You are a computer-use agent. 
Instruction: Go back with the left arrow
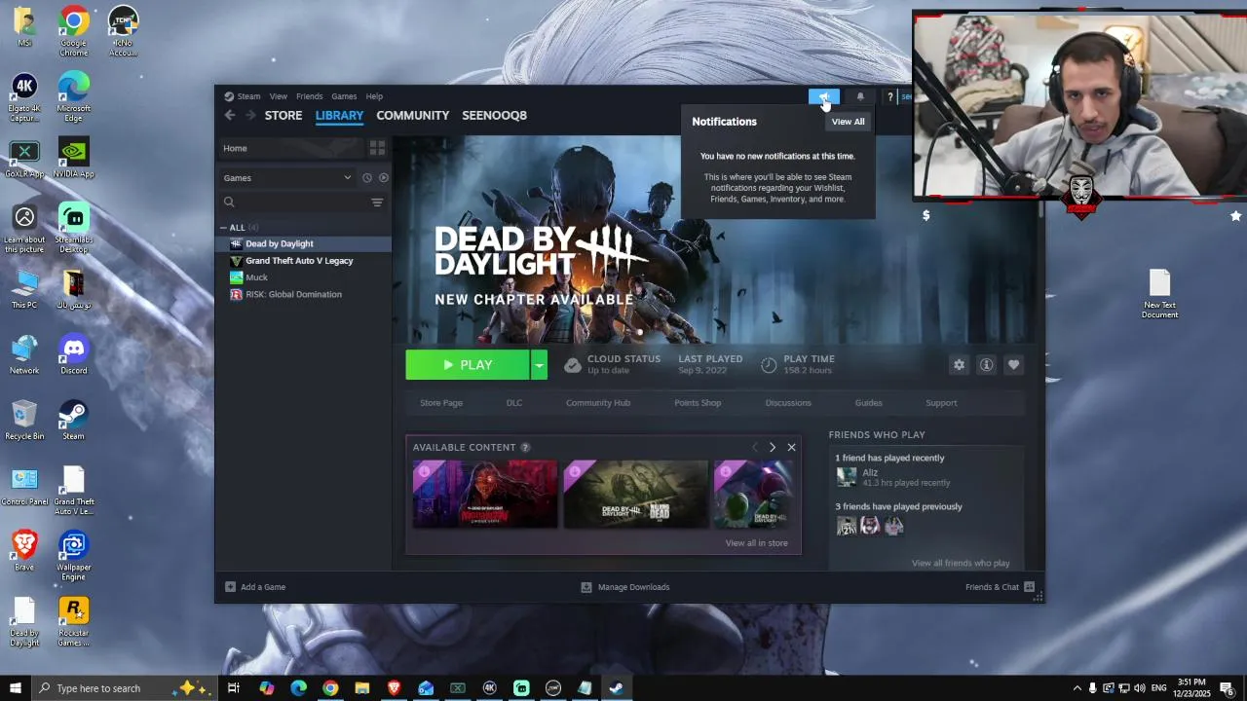click(230, 115)
